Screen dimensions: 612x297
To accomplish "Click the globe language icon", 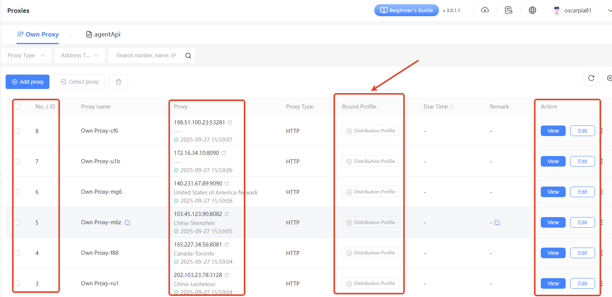I will (532, 10).
